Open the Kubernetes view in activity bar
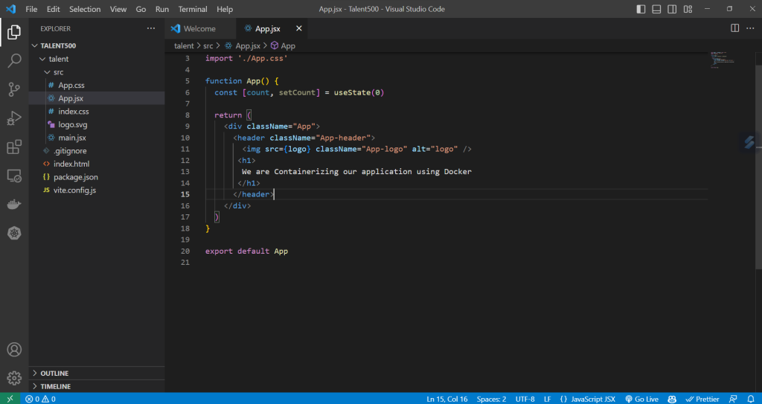762x404 pixels. (14, 233)
